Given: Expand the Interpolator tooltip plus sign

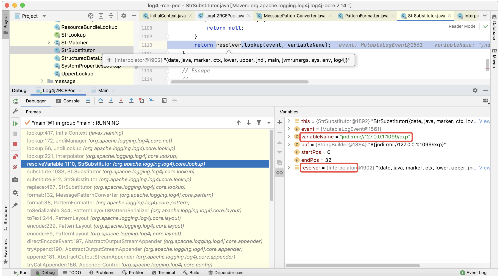Looking at the screenshot, I should 109,60.
